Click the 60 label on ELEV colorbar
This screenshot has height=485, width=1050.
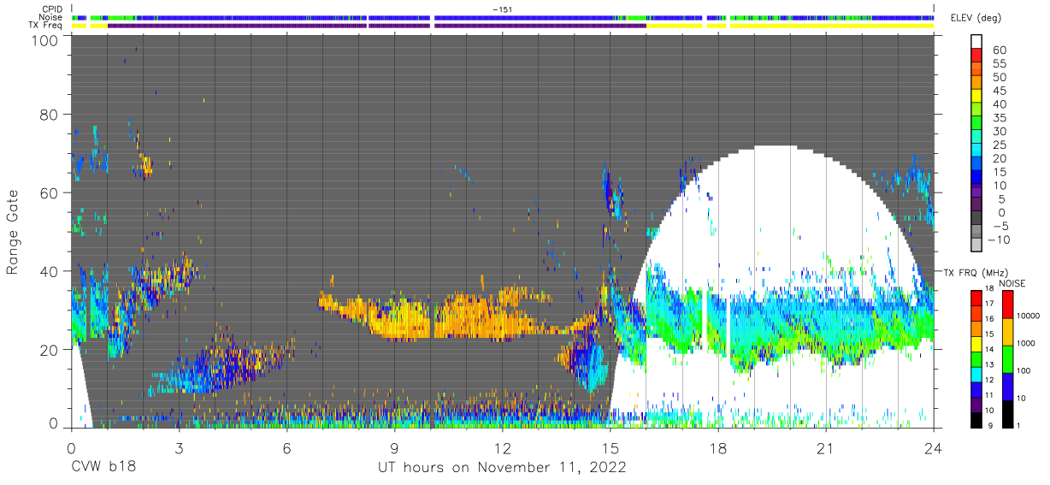[x=999, y=50]
